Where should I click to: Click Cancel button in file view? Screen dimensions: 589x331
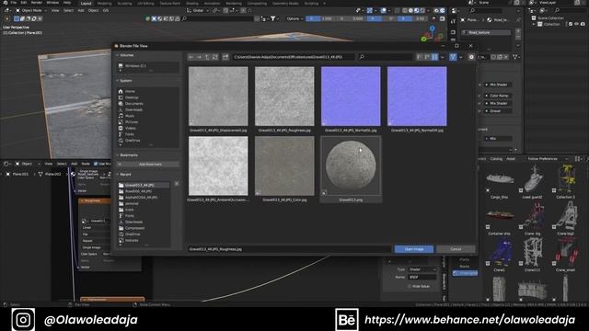pos(456,249)
